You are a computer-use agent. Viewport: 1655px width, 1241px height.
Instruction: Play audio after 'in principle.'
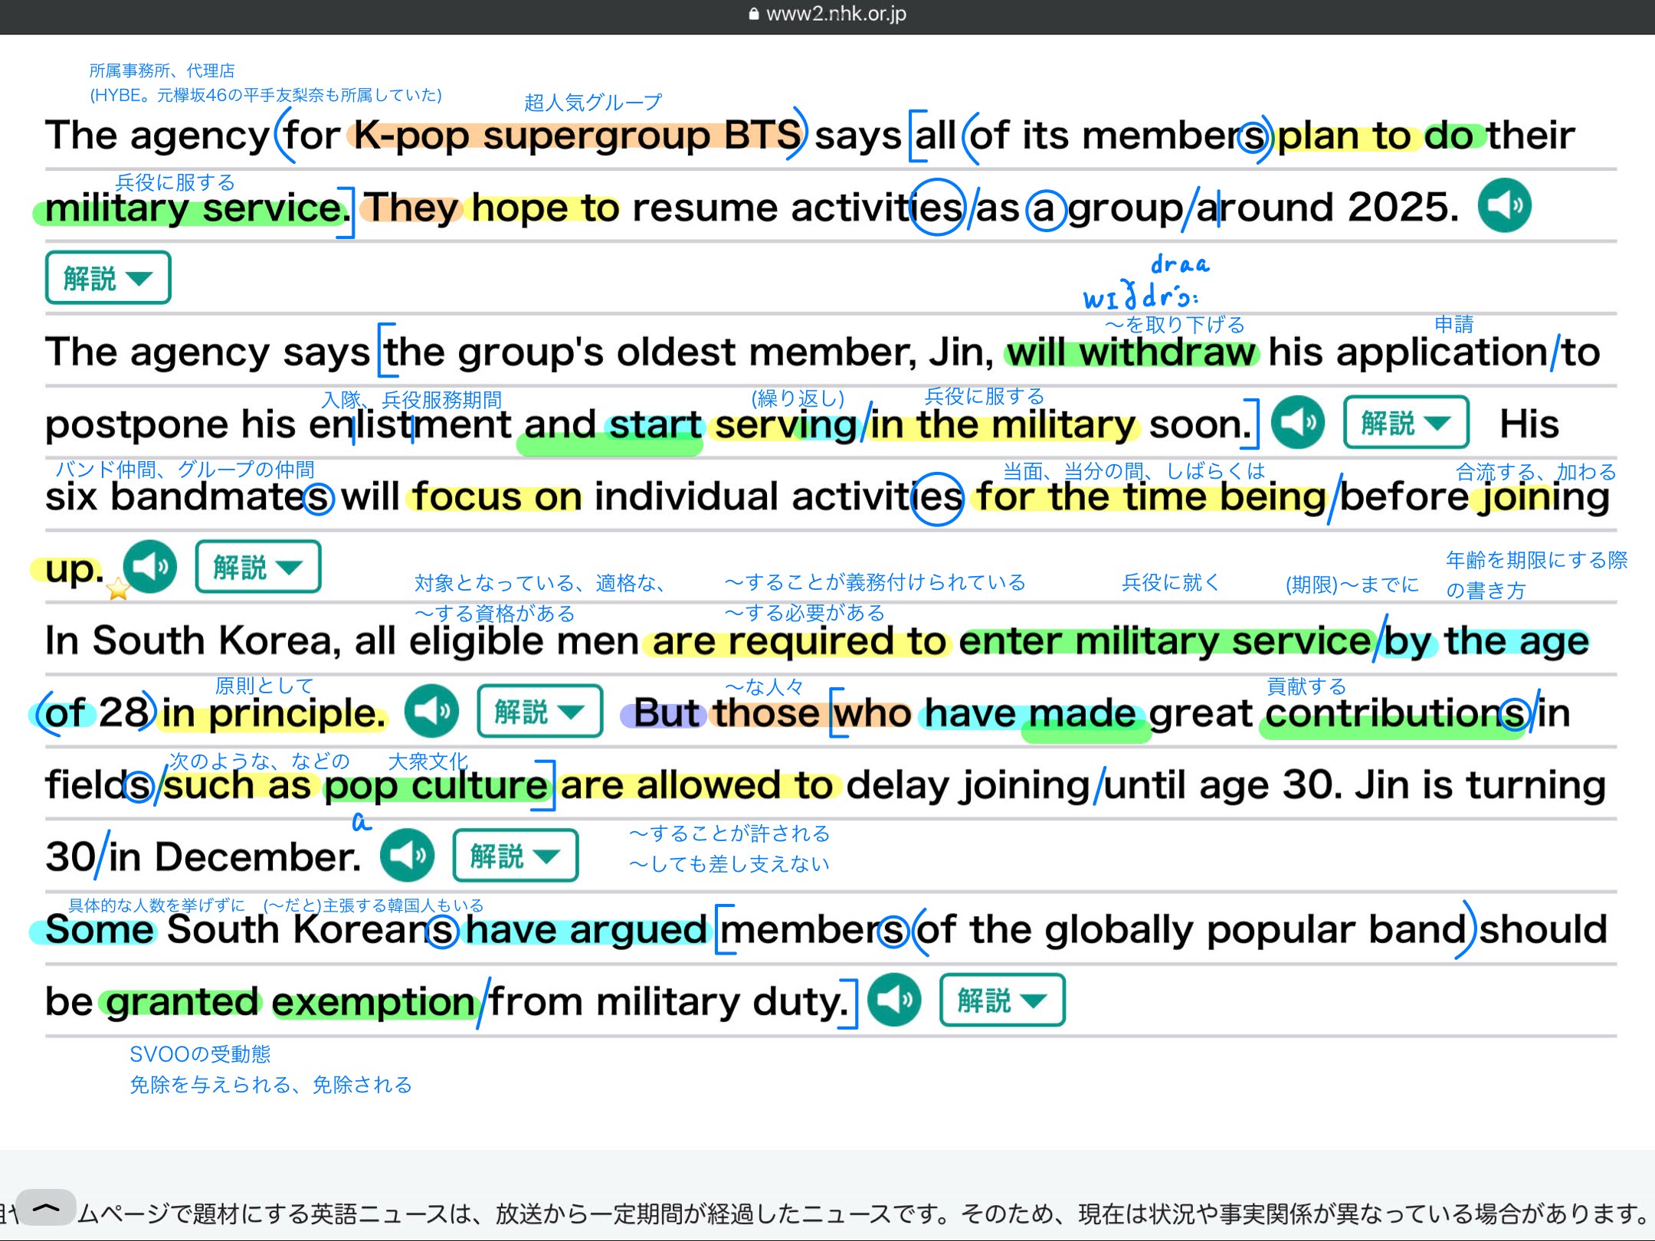point(432,711)
